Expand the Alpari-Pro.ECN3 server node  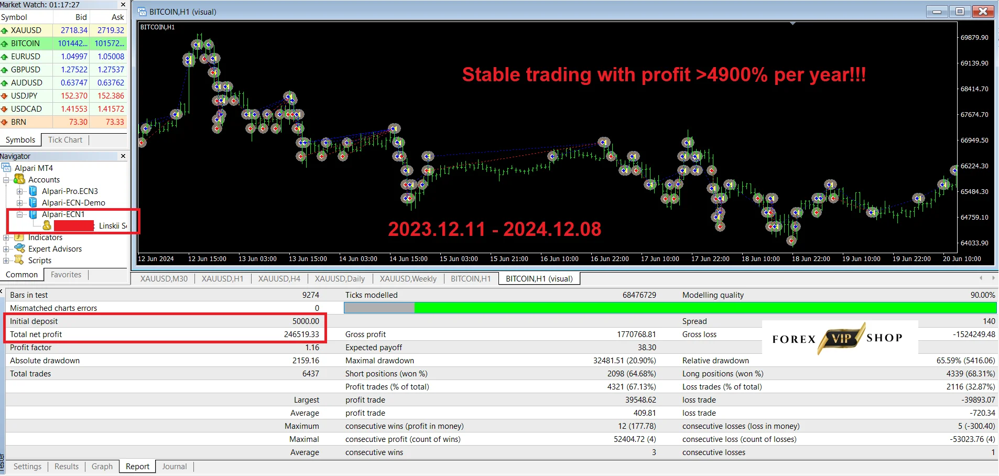pyautogui.click(x=20, y=191)
